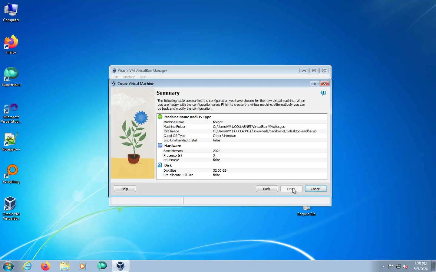Cancel the Create Virtual Machine wizard
This screenshot has height=272, width=436.
tap(316, 189)
